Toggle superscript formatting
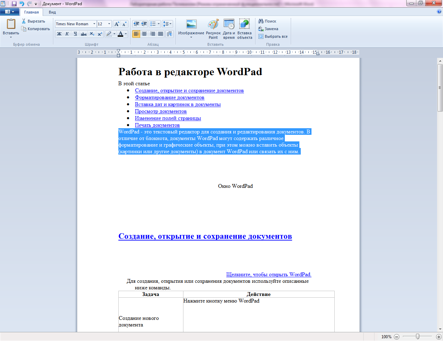The height and width of the screenshot is (341, 443). [x=100, y=34]
